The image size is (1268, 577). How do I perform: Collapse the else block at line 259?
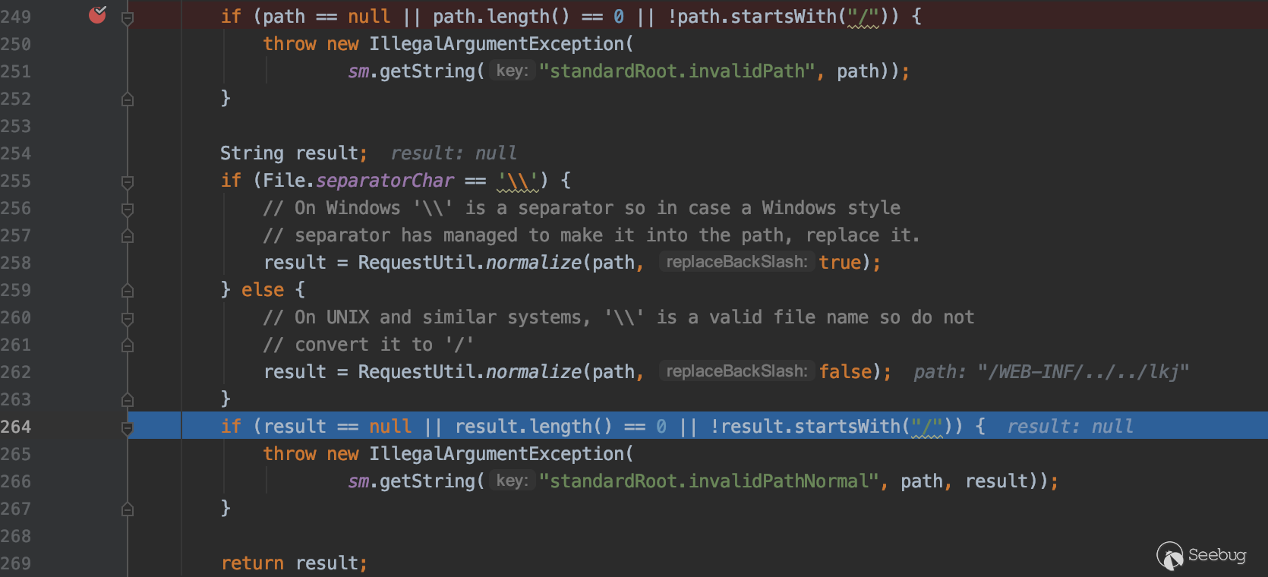tap(128, 290)
